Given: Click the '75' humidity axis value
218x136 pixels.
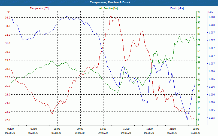Looking at the screenshot, I should [x=199, y=40].
